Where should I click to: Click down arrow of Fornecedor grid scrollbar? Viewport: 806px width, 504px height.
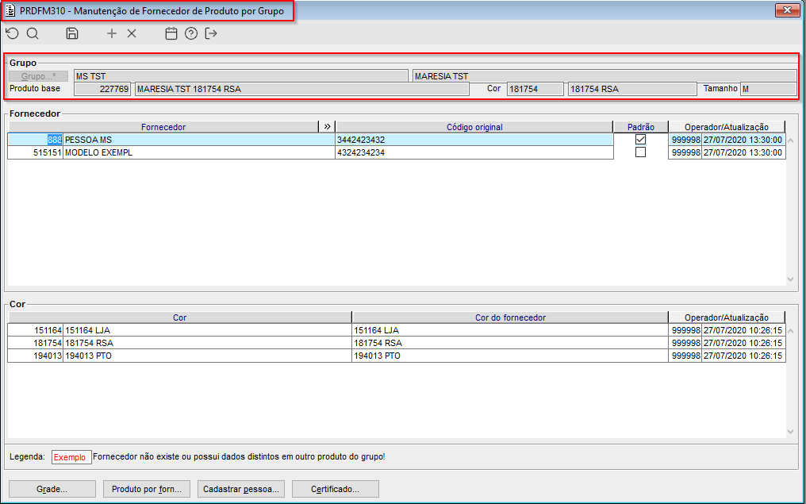[791, 279]
